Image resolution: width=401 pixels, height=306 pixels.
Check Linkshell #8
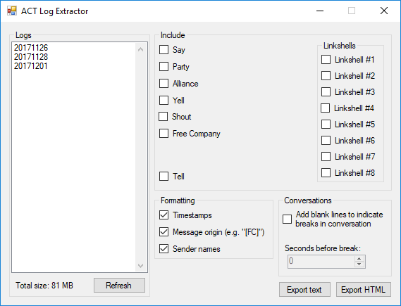point(326,173)
